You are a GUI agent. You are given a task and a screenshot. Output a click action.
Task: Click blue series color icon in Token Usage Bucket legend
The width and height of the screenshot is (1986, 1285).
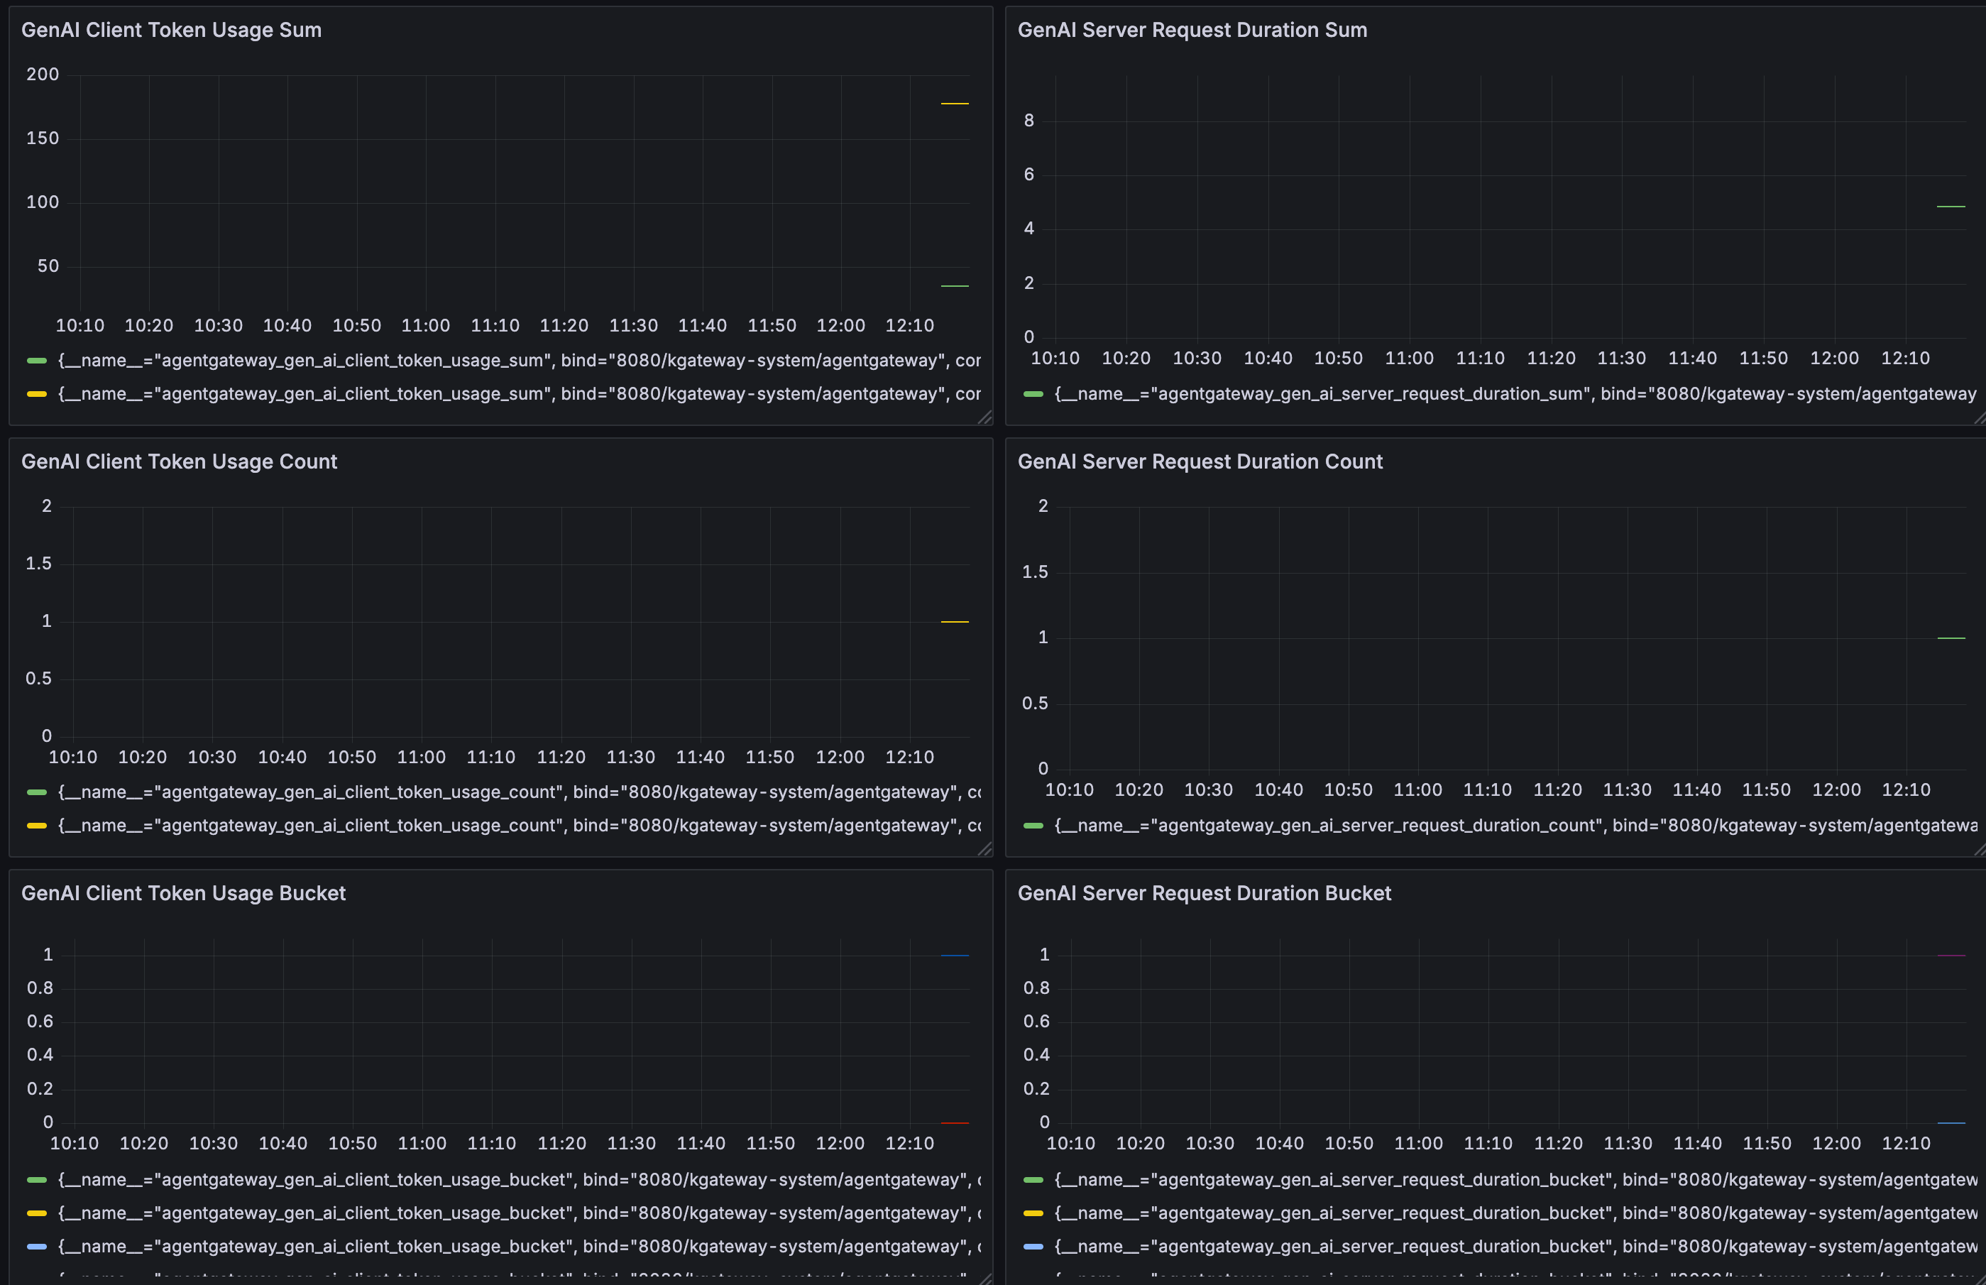[x=37, y=1246]
